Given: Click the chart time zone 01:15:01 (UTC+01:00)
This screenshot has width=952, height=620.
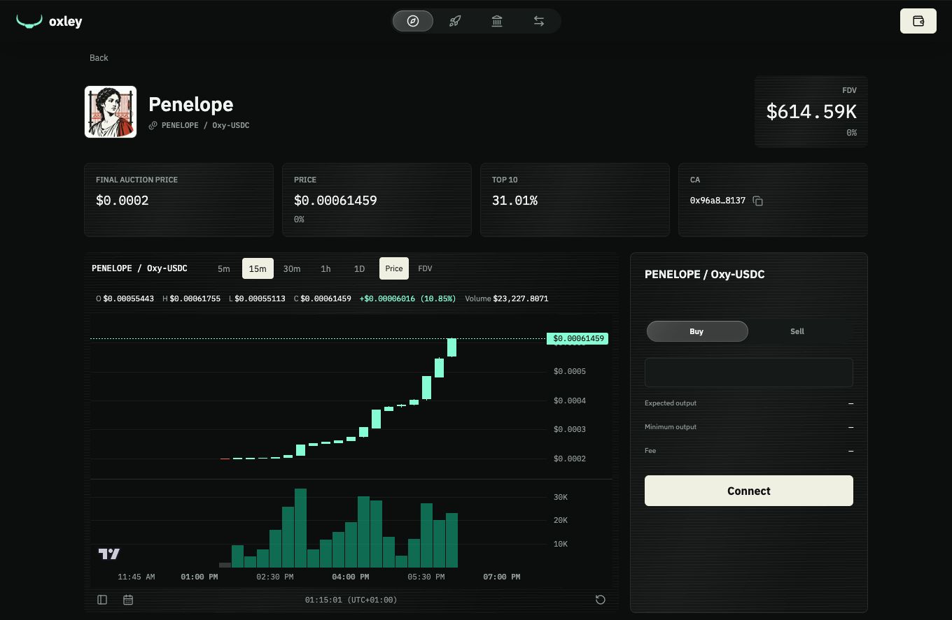Looking at the screenshot, I should [351, 600].
